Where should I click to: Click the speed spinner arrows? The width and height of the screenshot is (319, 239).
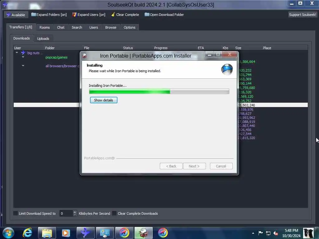pyautogui.click(x=75, y=213)
